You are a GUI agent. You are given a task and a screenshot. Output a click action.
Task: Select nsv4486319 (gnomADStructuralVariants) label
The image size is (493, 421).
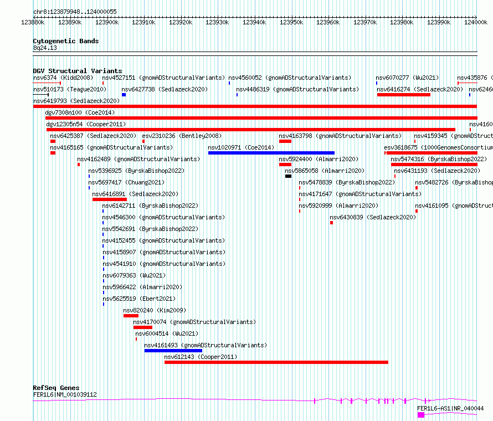297,89
